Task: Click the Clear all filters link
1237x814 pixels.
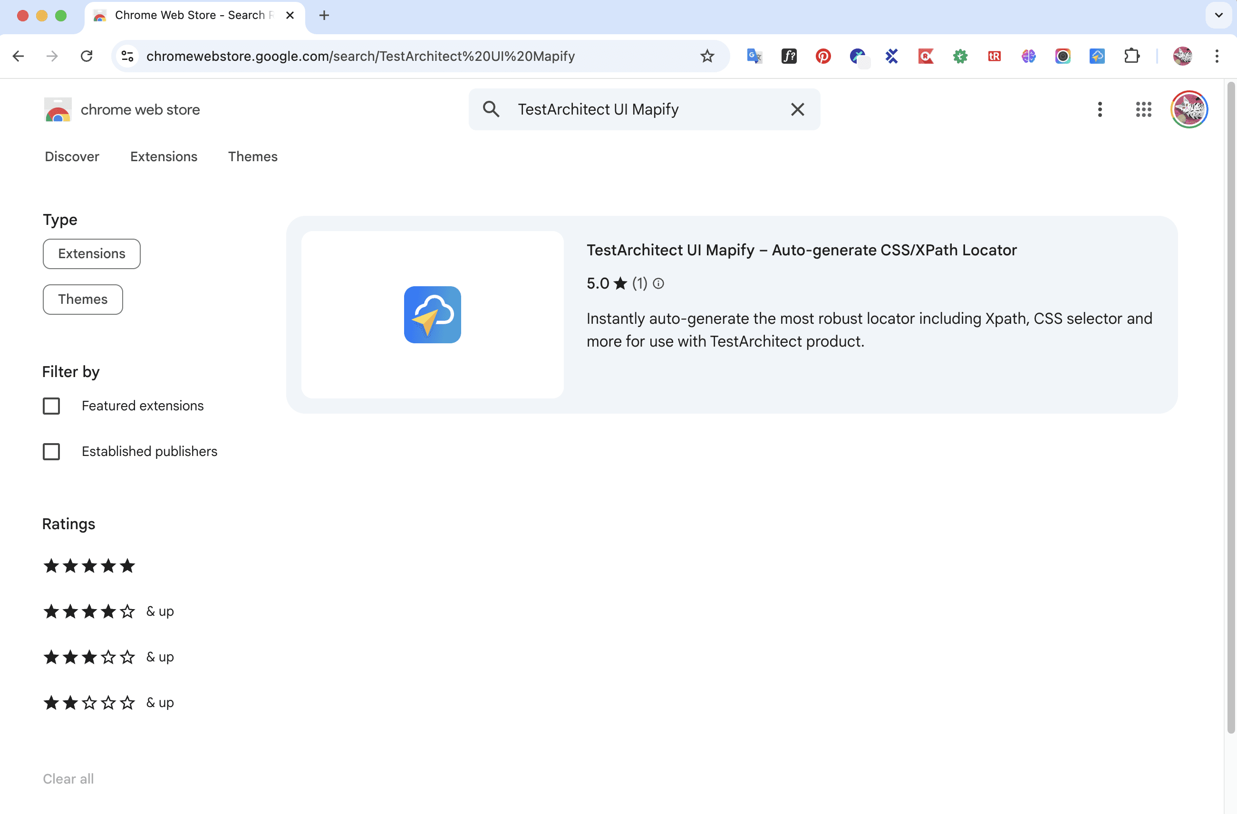Action: (x=68, y=779)
